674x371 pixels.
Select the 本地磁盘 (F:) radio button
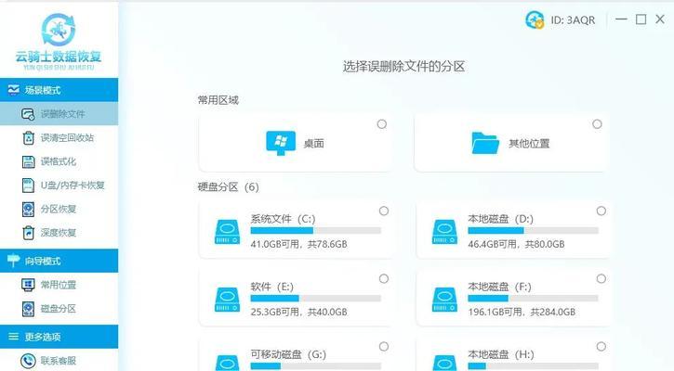tap(601, 279)
